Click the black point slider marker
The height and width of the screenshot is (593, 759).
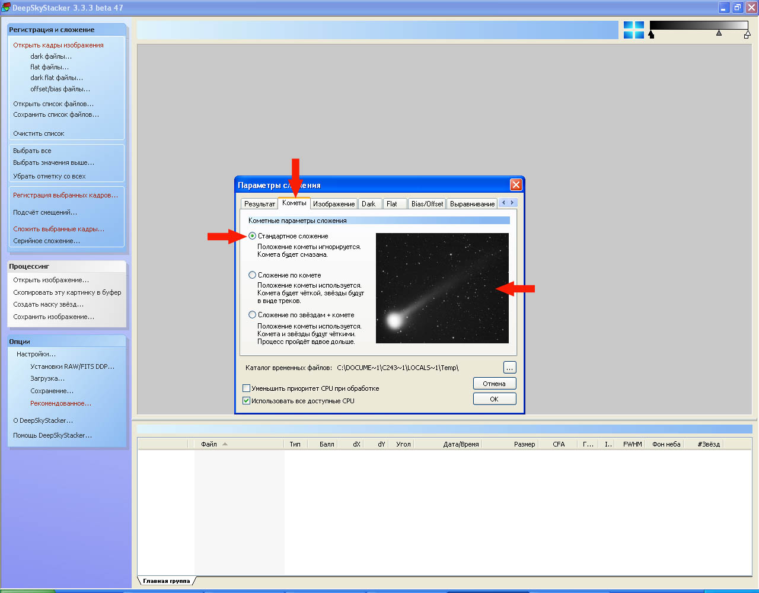click(651, 35)
